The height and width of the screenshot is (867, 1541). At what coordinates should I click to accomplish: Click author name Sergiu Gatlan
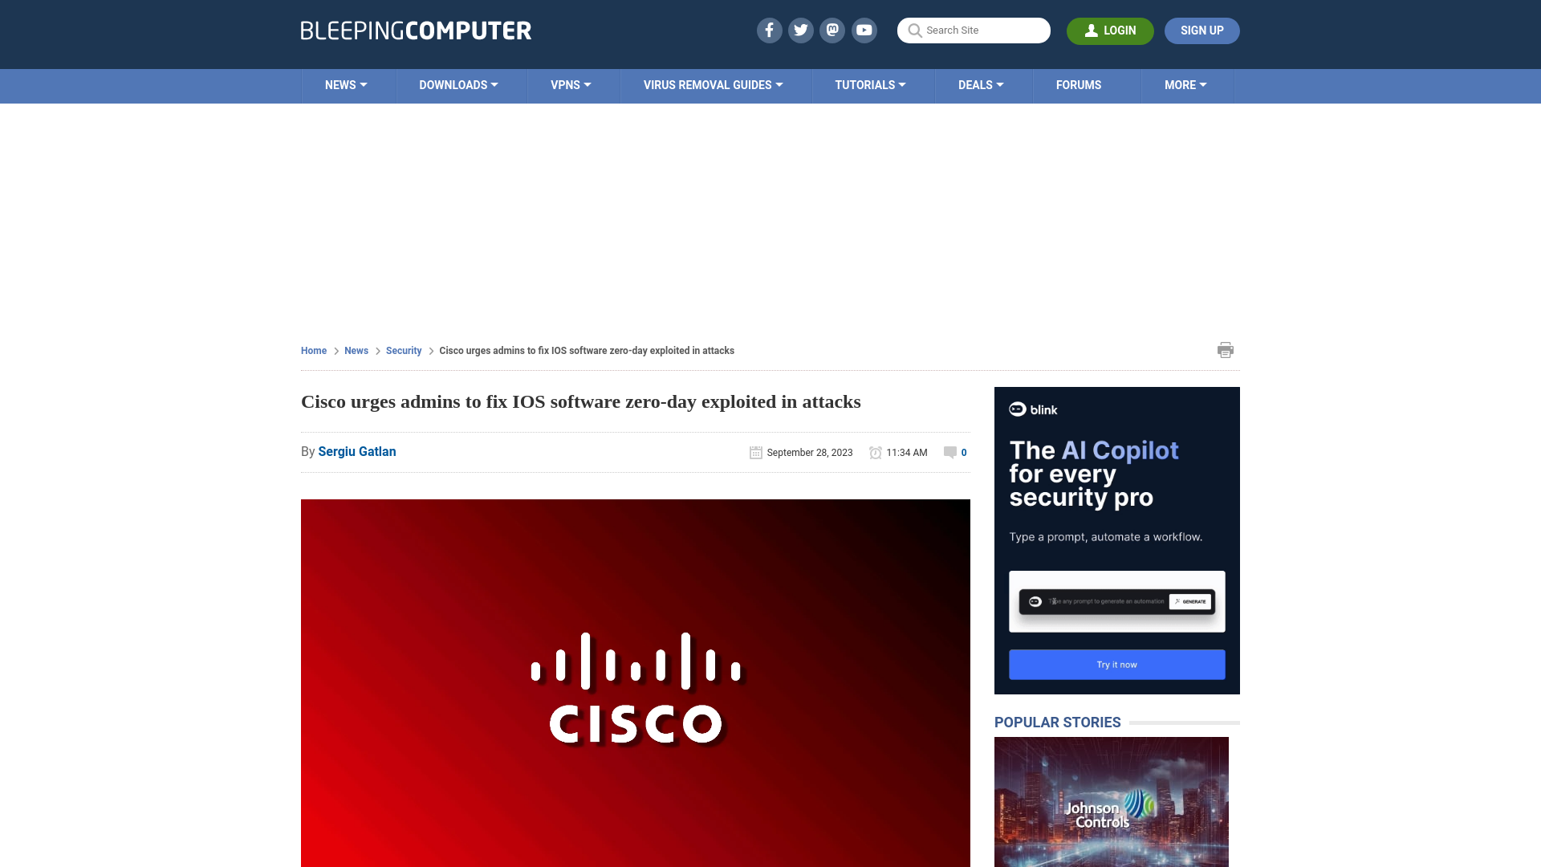coord(356,451)
